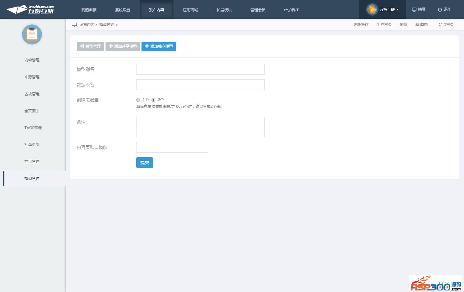
Task: Open the 管理会员 top menu
Action: pyautogui.click(x=258, y=10)
